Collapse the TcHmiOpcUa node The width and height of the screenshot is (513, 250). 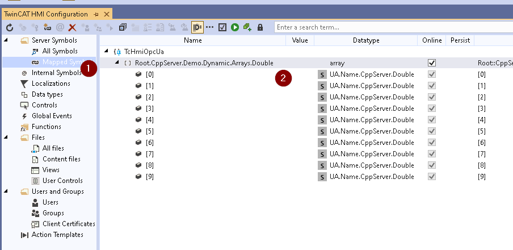point(106,52)
